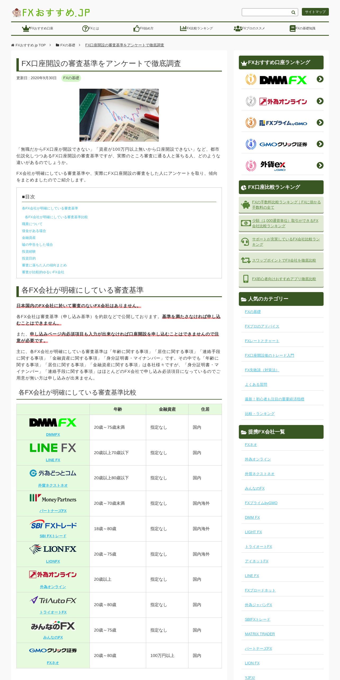Click the GMOクリック証券 logo in ranking sidebar
340x680 pixels.
(x=283, y=145)
